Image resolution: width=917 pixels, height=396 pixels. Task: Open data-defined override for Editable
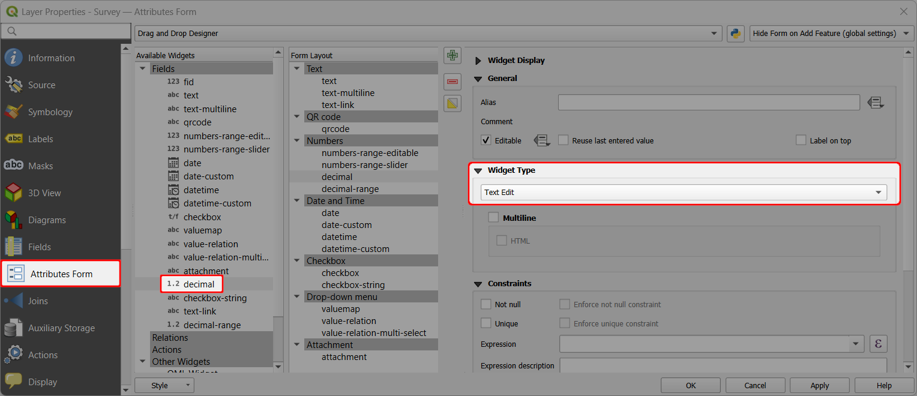pyautogui.click(x=541, y=140)
